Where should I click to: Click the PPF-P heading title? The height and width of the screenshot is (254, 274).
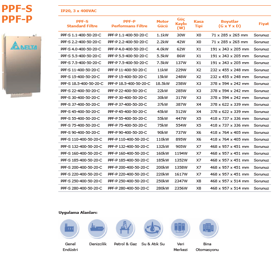click(17, 19)
